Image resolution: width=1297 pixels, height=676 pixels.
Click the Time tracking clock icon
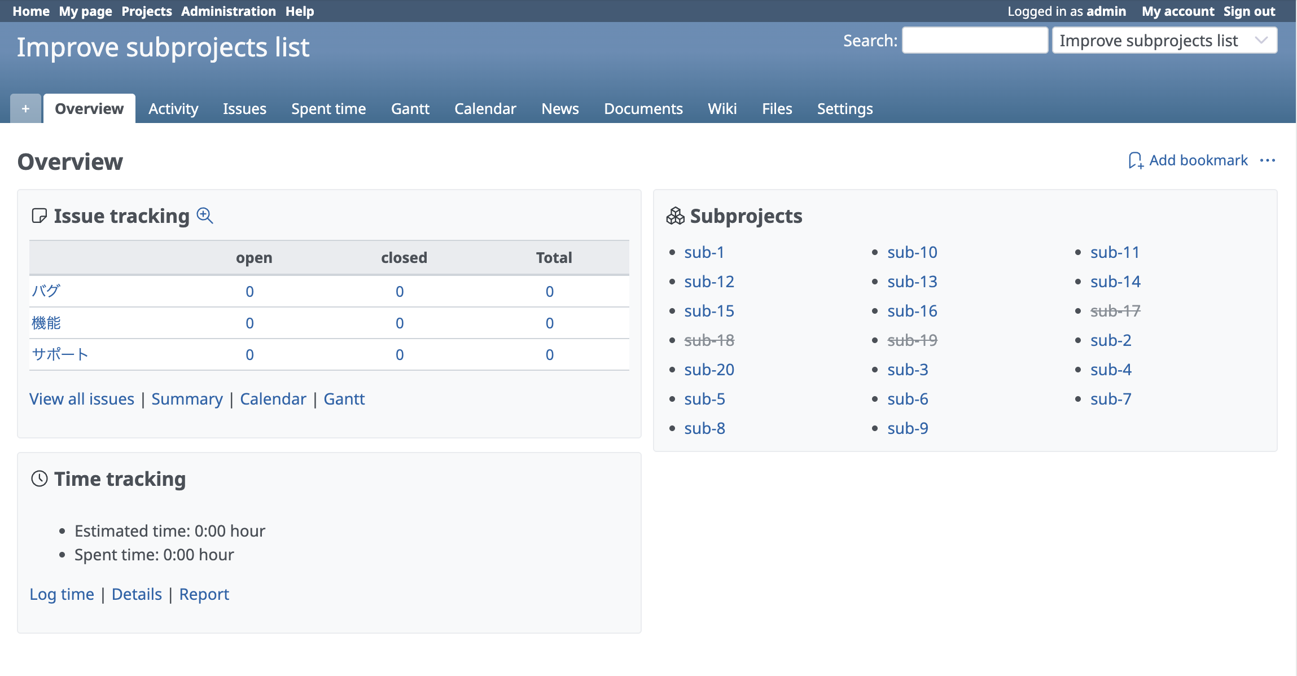(40, 479)
